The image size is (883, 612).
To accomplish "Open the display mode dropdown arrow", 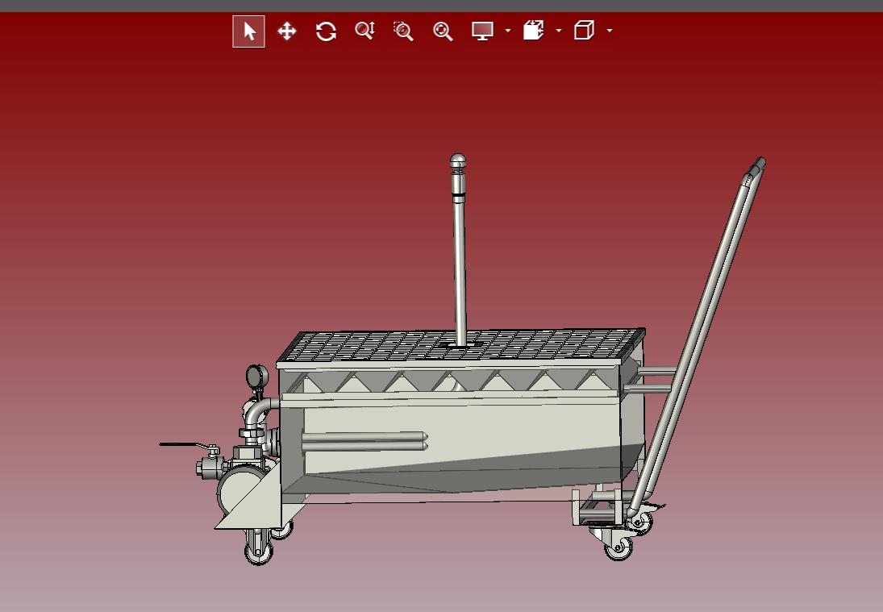I will pos(508,31).
